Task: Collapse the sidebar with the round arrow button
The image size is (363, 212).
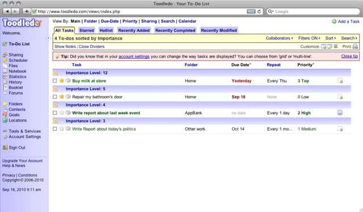Action: click(48, 38)
